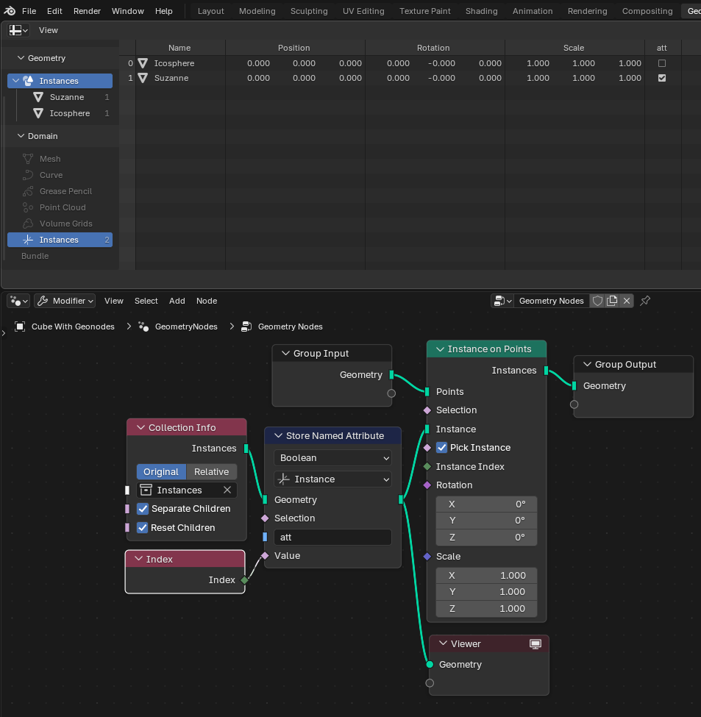
Task: Click the Mesh domain icon
Action: 28,159
